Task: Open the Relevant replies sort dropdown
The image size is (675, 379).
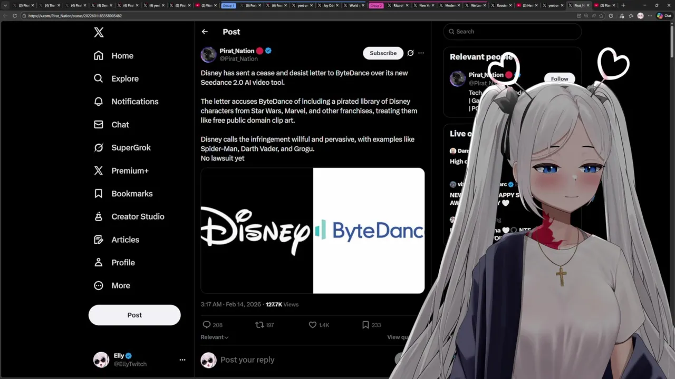Action: [x=215, y=337]
